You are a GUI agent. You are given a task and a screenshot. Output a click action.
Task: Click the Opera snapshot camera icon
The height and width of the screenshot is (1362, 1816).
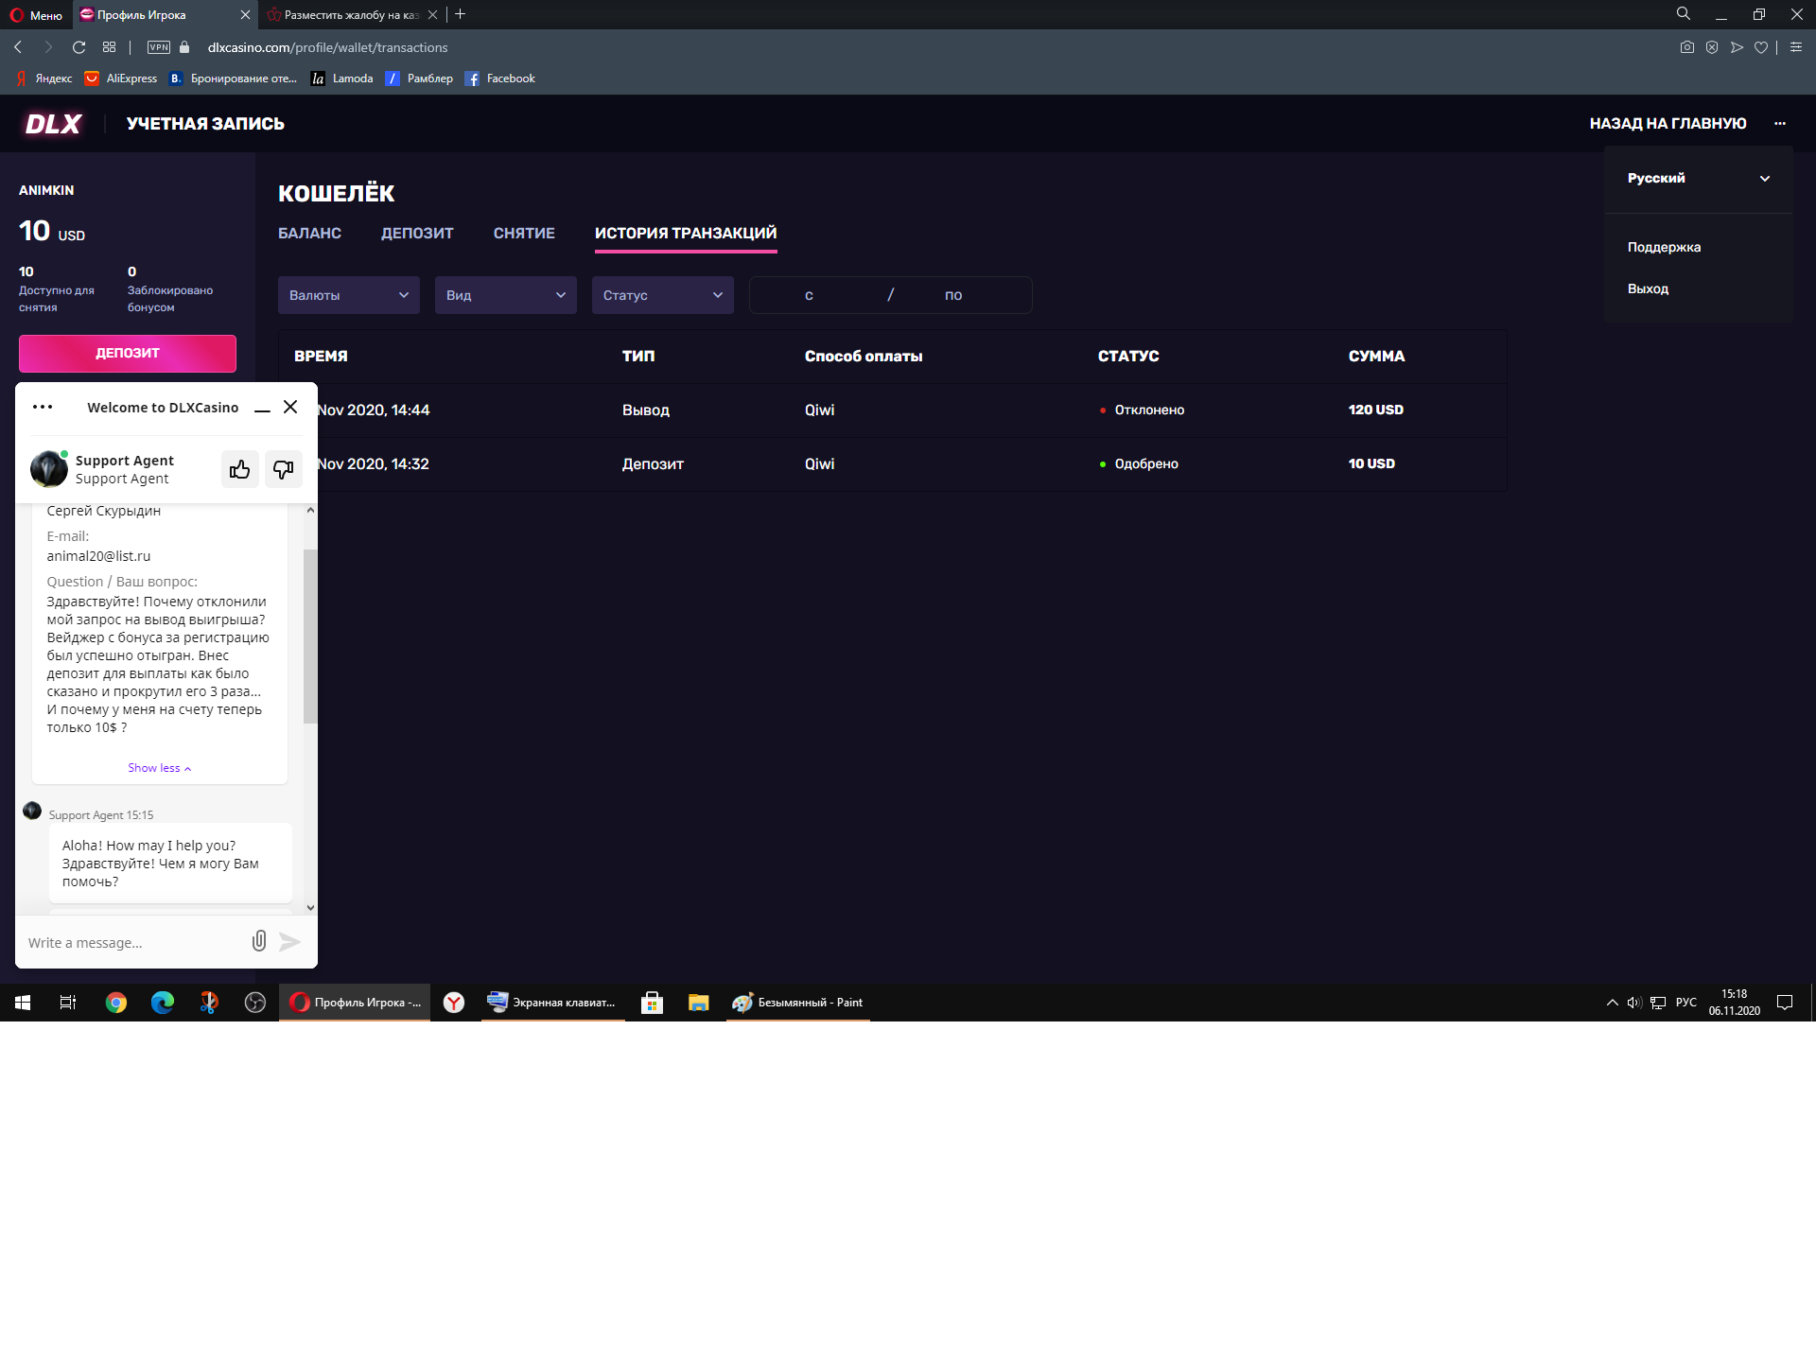(x=1686, y=47)
